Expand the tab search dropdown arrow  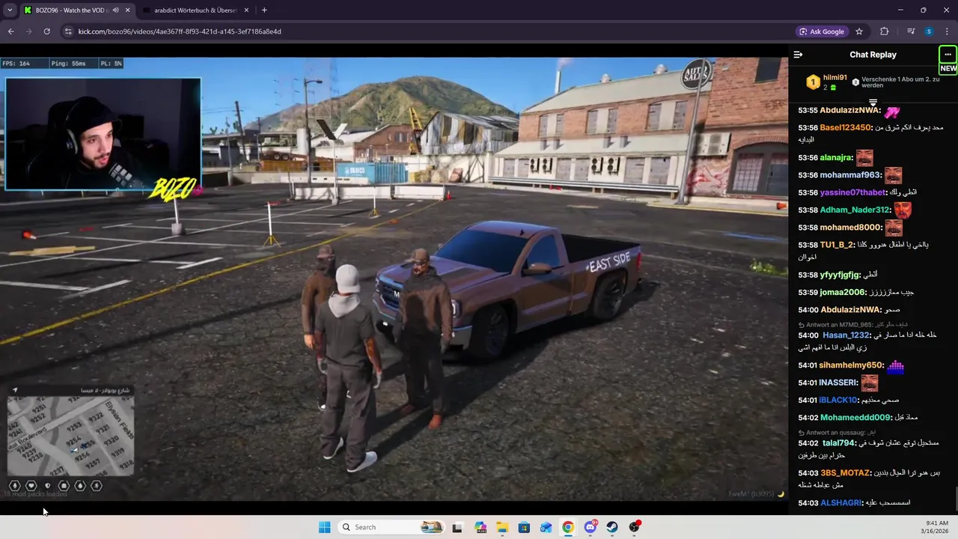[10, 10]
